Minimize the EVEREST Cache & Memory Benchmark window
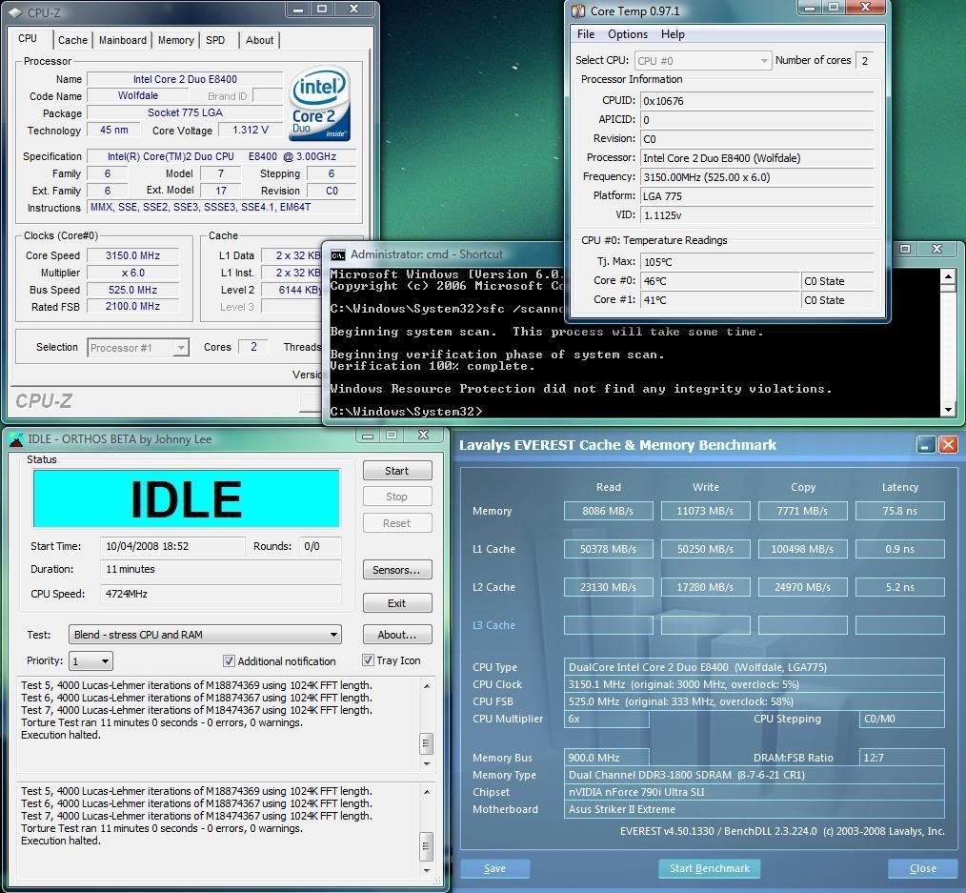The width and height of the screenshot is (966, 893). click(926, 445)
